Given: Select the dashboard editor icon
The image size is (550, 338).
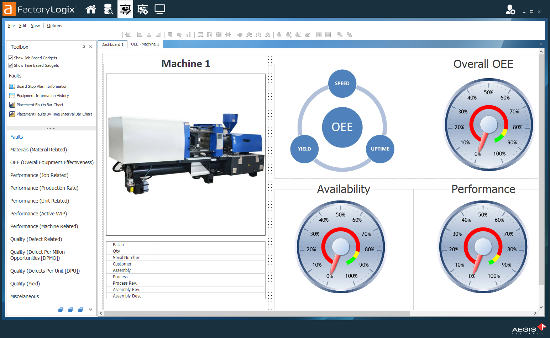Looking at the screenshot, I should click(125, 9).
